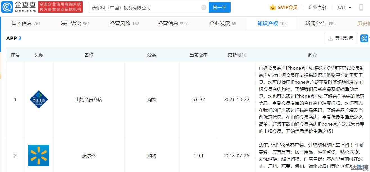Clear the search box with the X icon
The height and width of the screenshot is (172, 370).
pos(204,8)
